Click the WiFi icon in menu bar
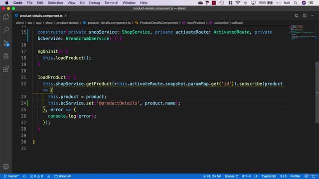 click(x=238, y=2)
